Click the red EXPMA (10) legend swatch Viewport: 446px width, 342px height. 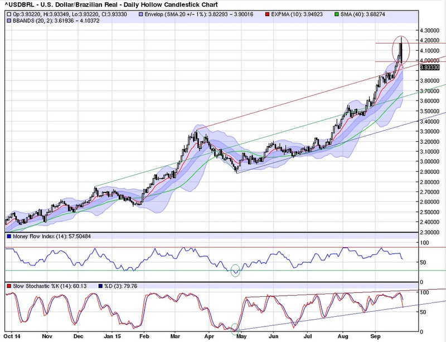(x=267, y=15)
